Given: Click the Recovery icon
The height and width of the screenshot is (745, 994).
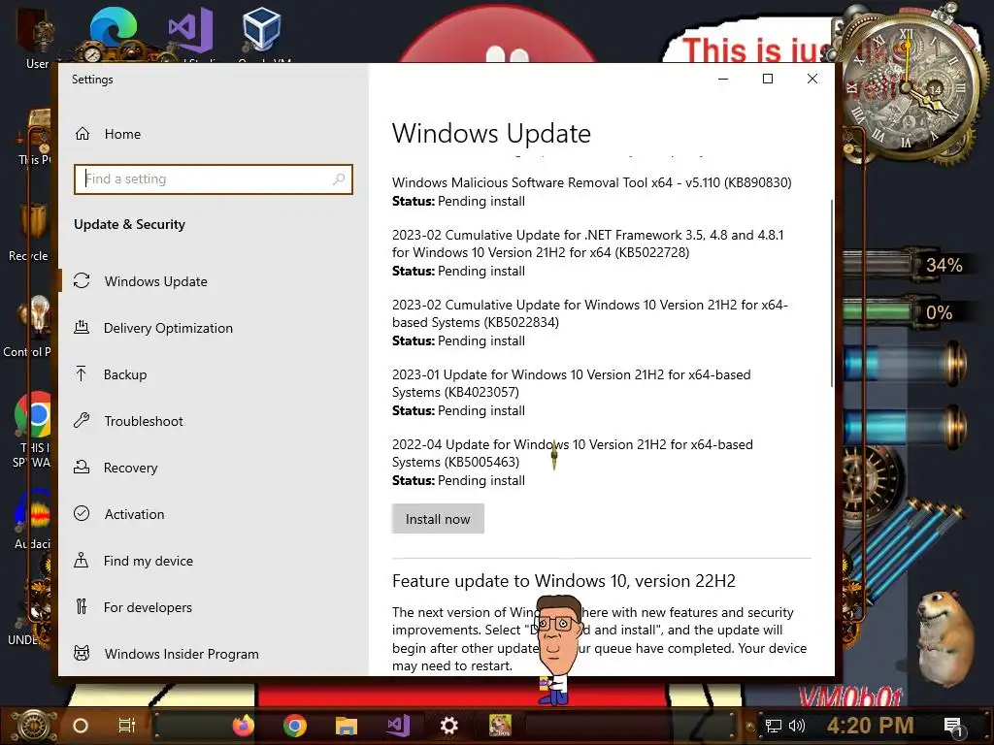Looking at the screenshot, I should [82, 467].
